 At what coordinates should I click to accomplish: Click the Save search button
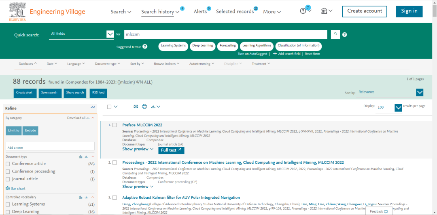pyautogui.click(x=50, y=93)
